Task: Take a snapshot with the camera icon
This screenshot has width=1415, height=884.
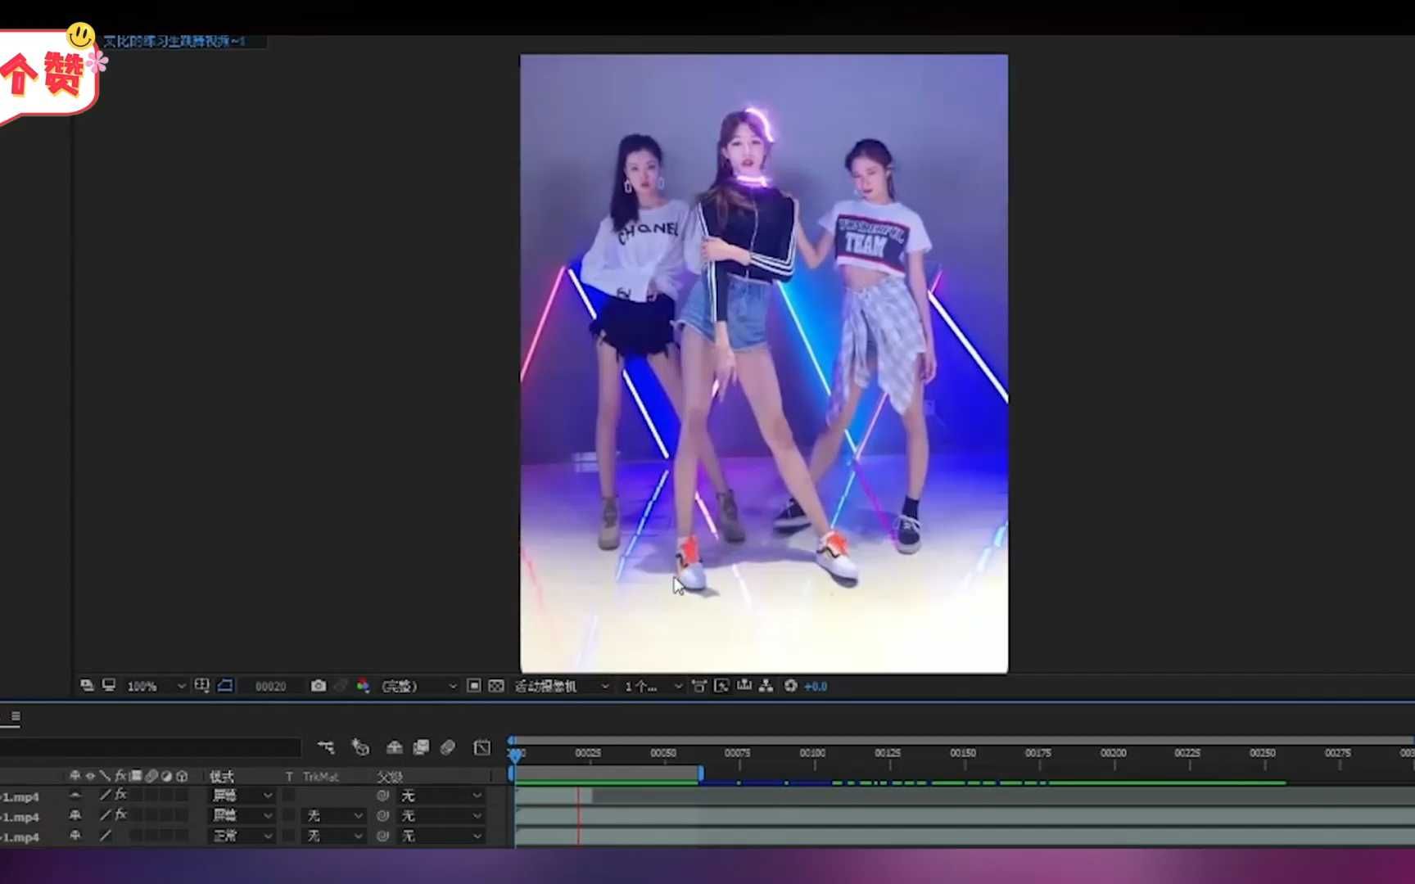Action: [319, 686]
